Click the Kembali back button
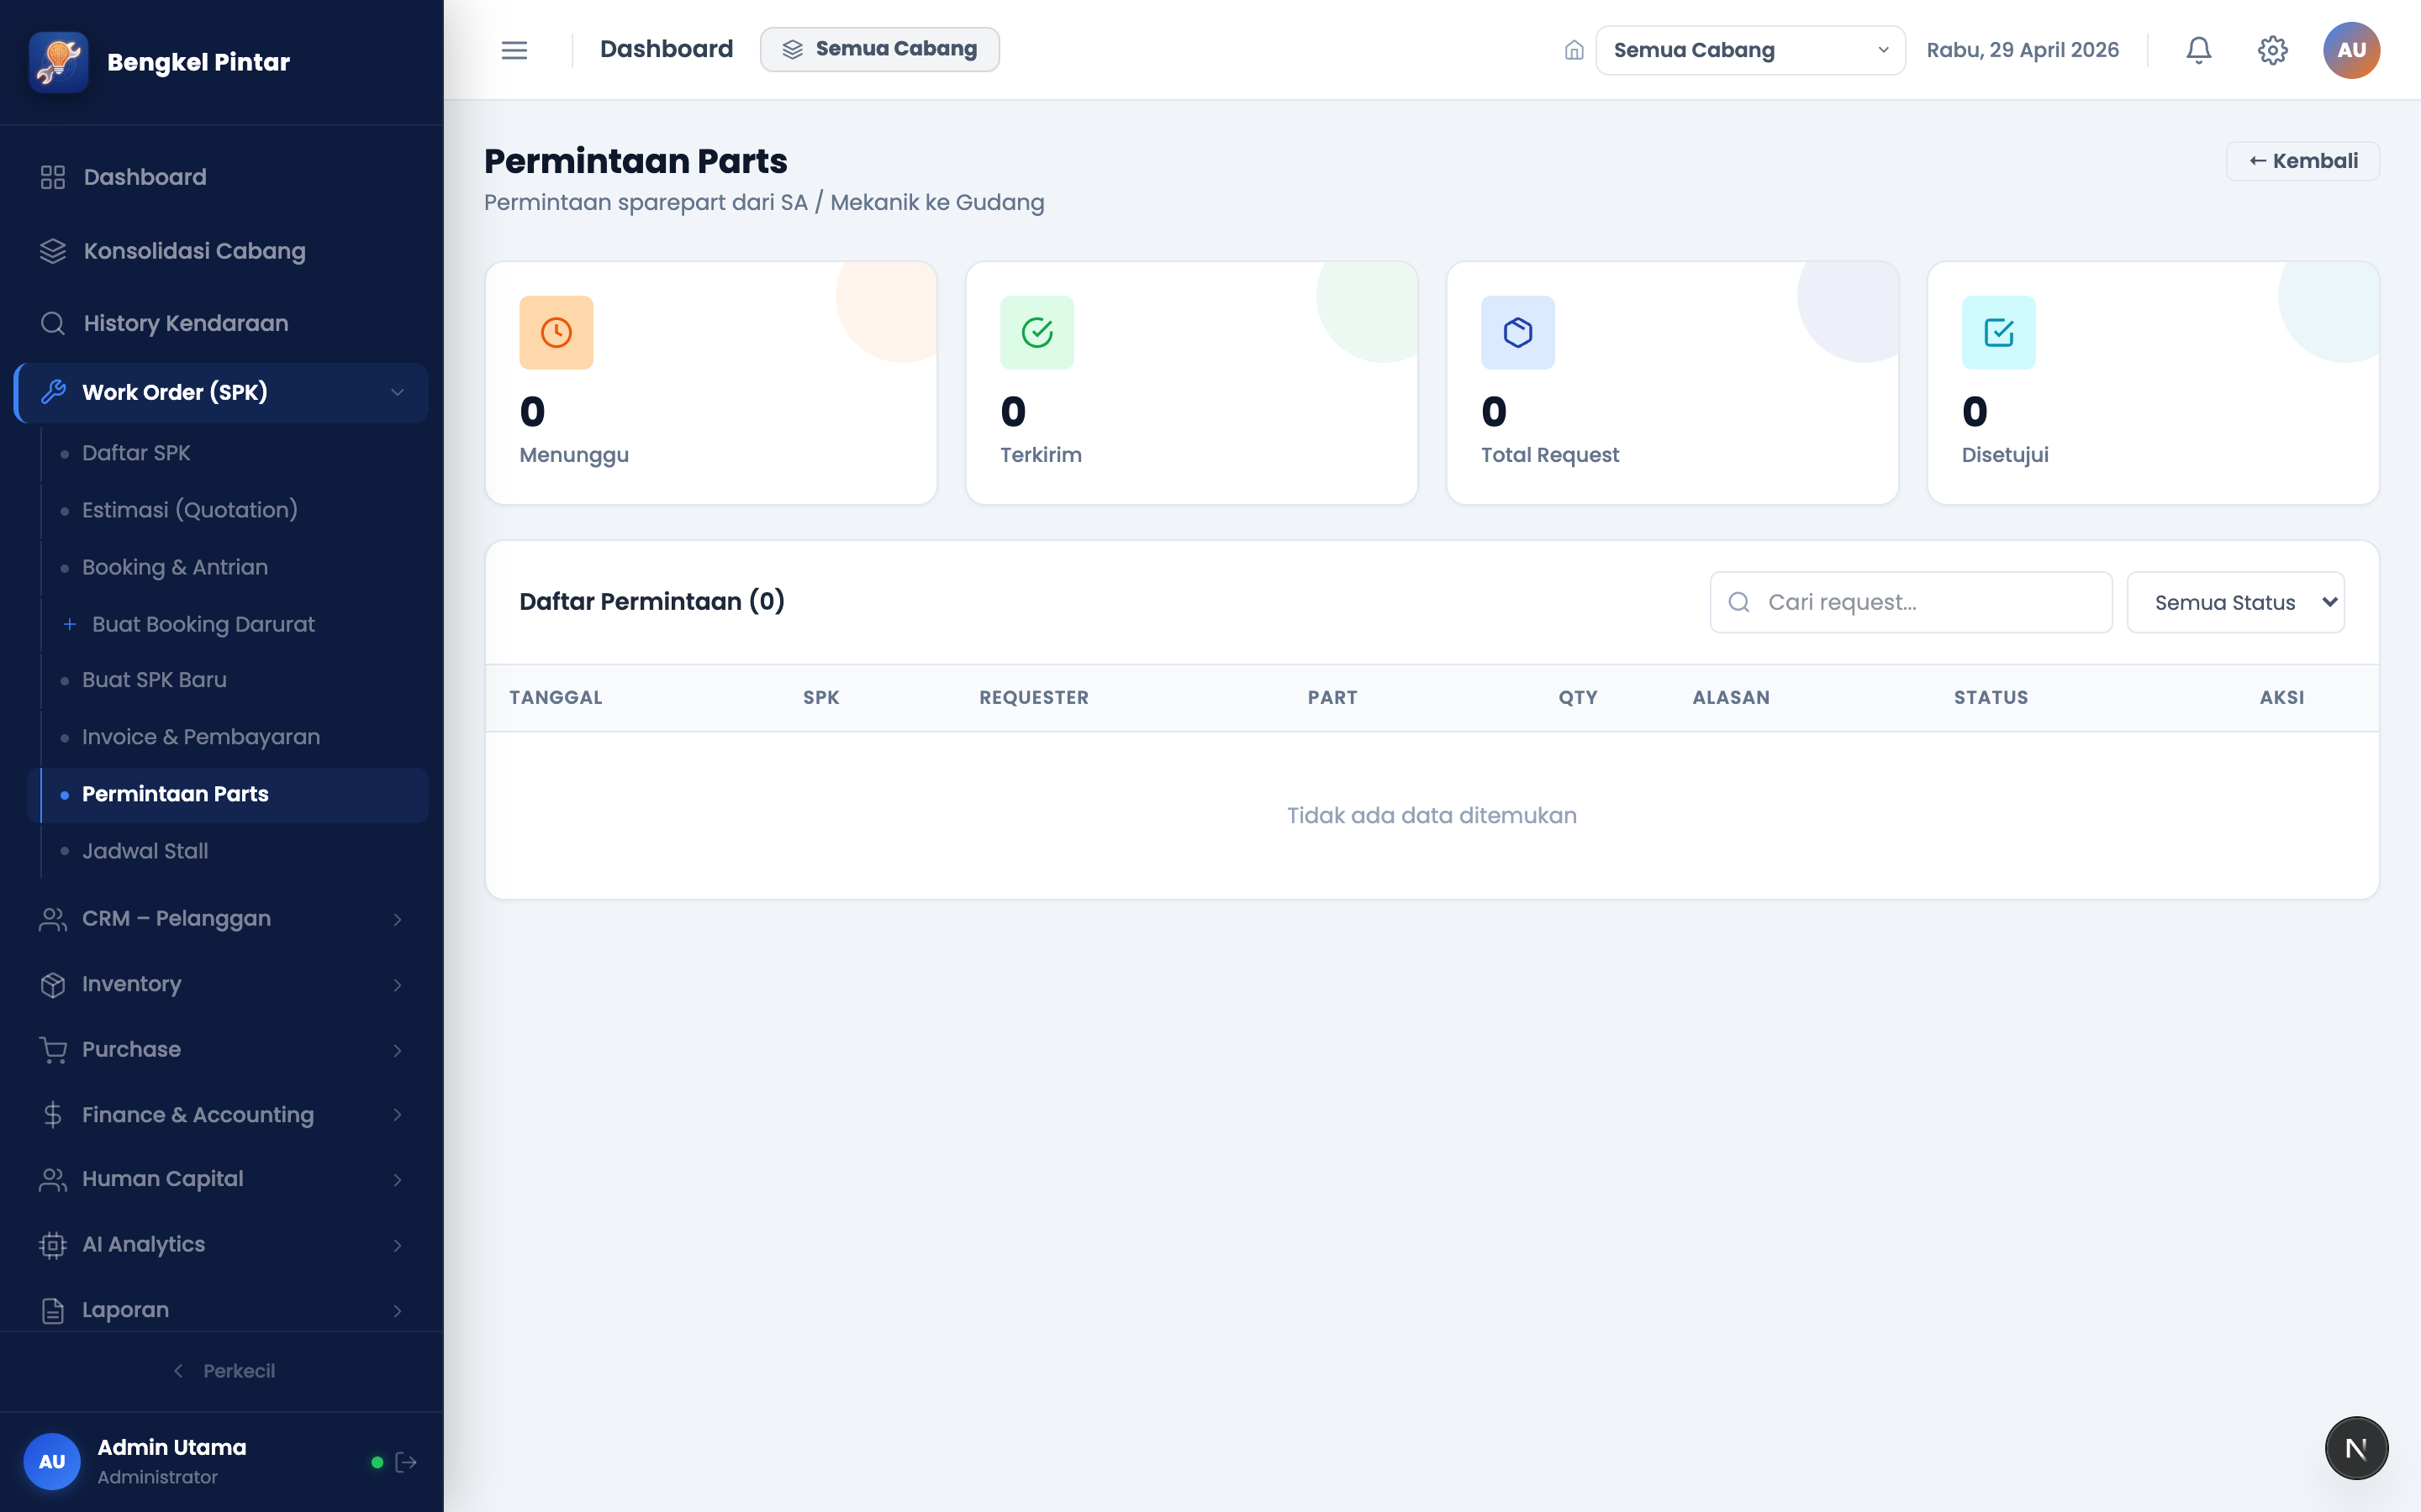This screenshot has height=1512, width=2421. pyautogui.click(x=2302, y=161)
